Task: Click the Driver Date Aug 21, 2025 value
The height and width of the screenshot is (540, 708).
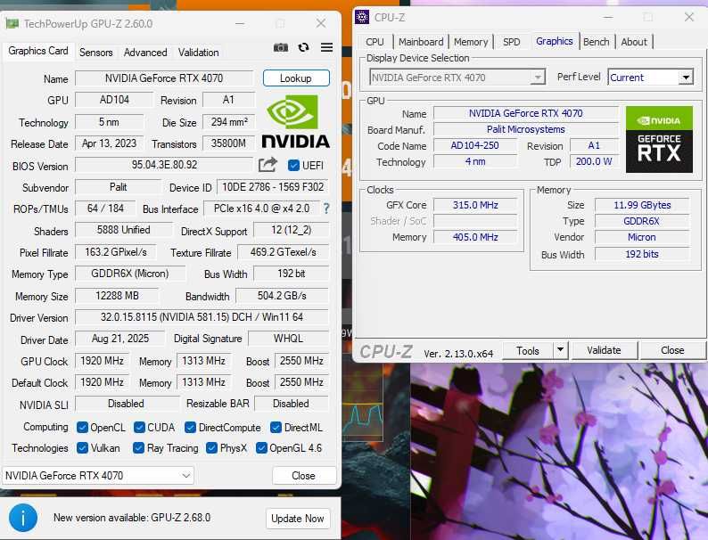Action: click(120, 339)
